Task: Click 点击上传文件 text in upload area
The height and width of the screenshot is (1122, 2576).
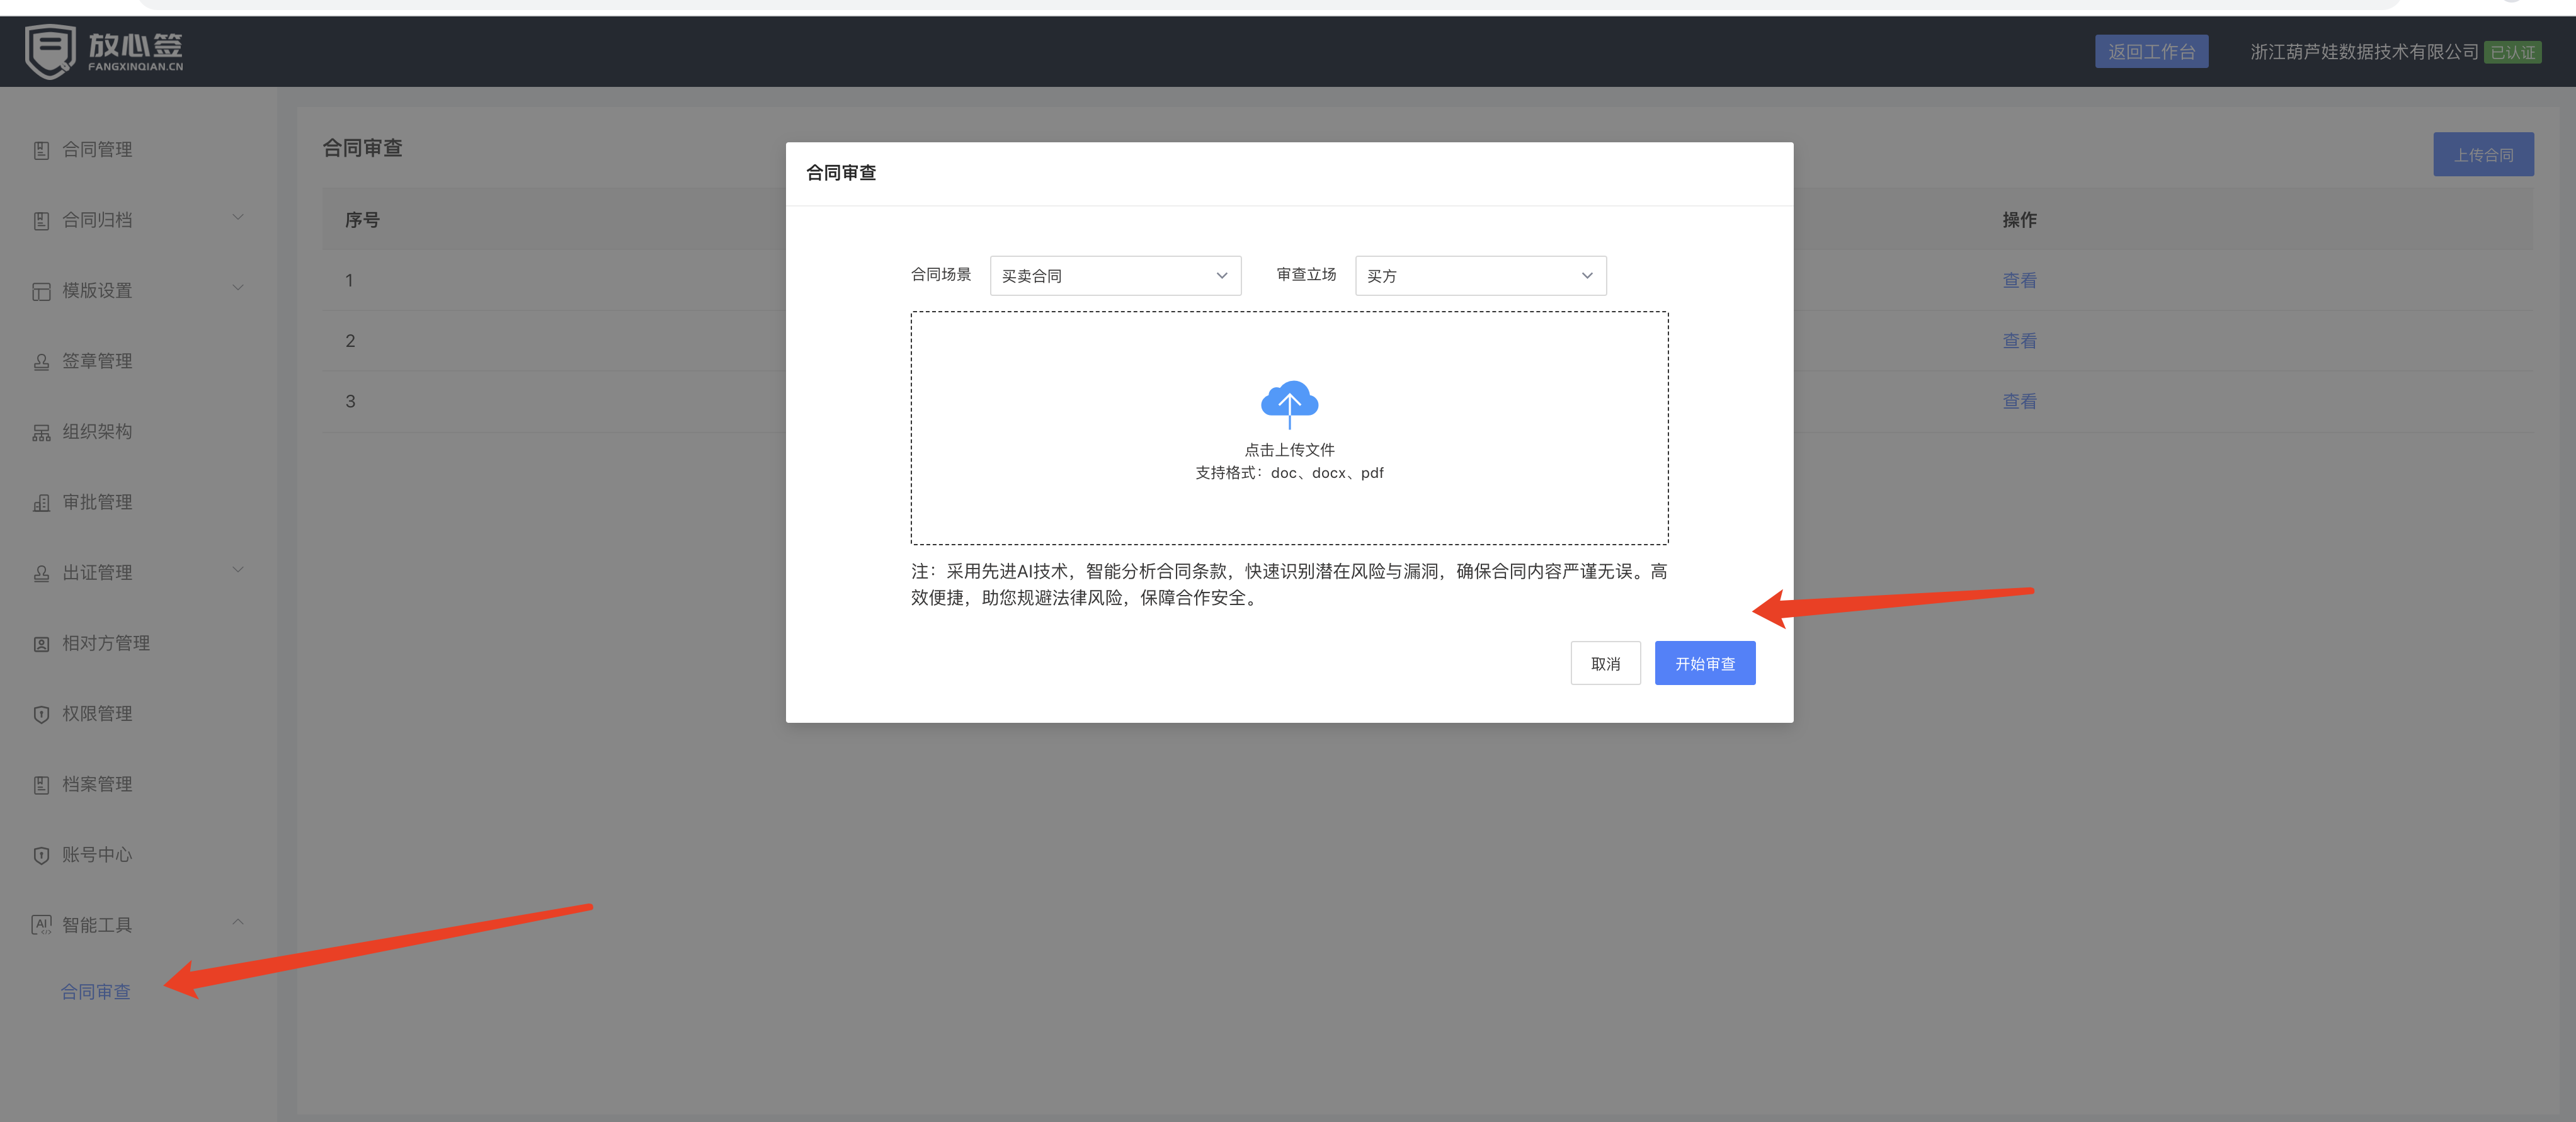Action: pyautogui.click(x=1289, y=450)
